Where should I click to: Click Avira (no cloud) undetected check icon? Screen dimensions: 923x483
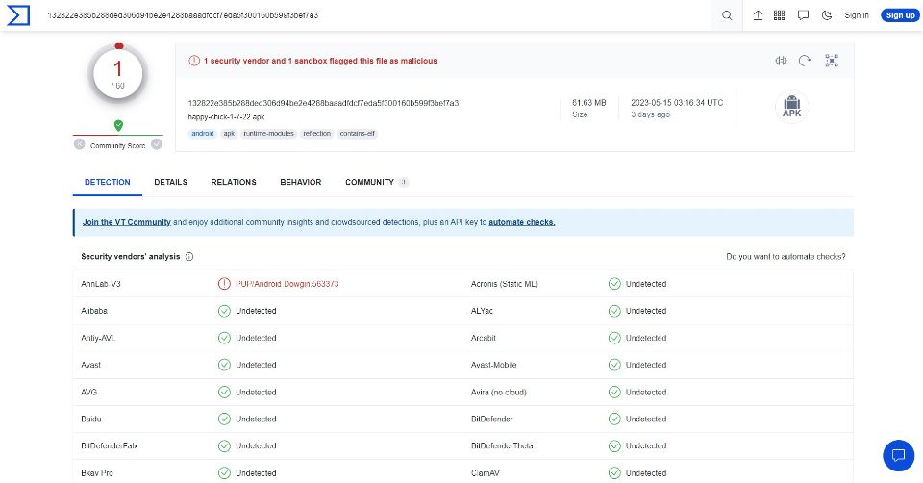(614, 392)
